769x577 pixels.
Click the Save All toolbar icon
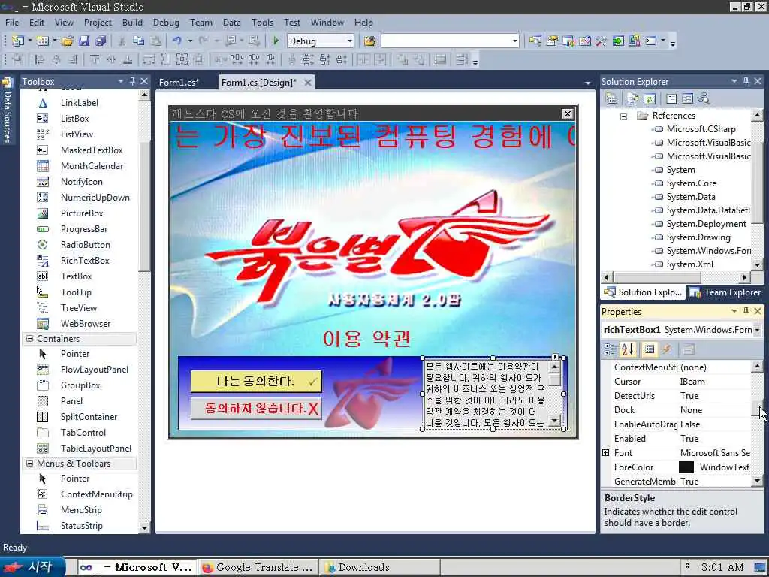[101, 41]
